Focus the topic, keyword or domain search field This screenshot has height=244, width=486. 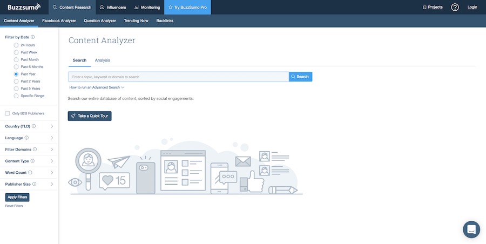179,77
